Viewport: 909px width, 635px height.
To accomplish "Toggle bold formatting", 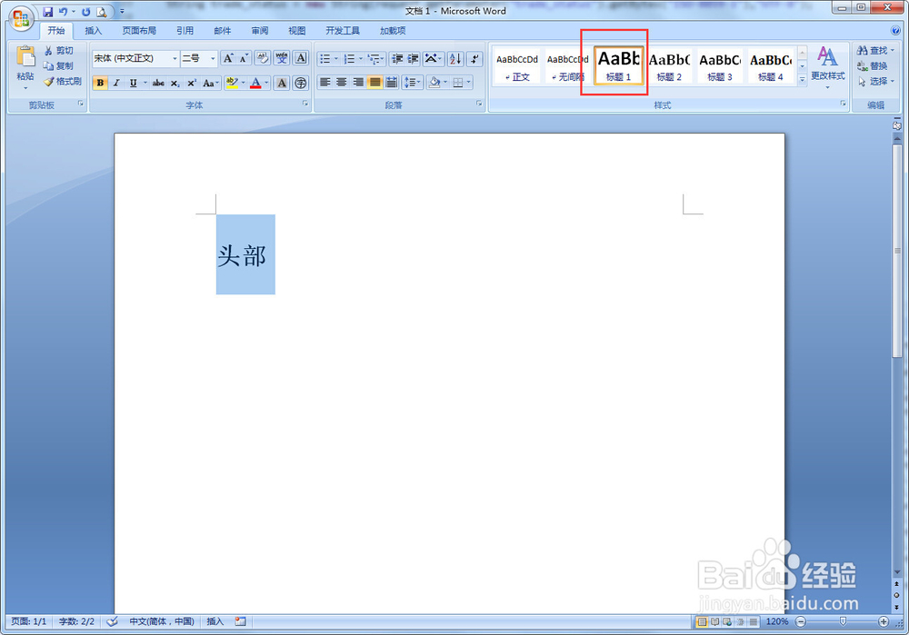I will [99, 83].
